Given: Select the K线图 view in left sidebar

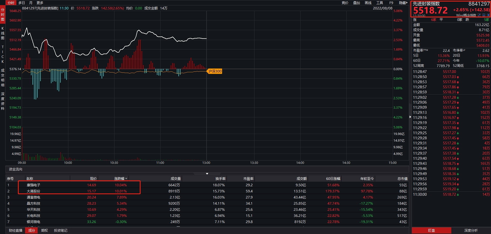Looking at the screenshot, I should pos(3,33).
